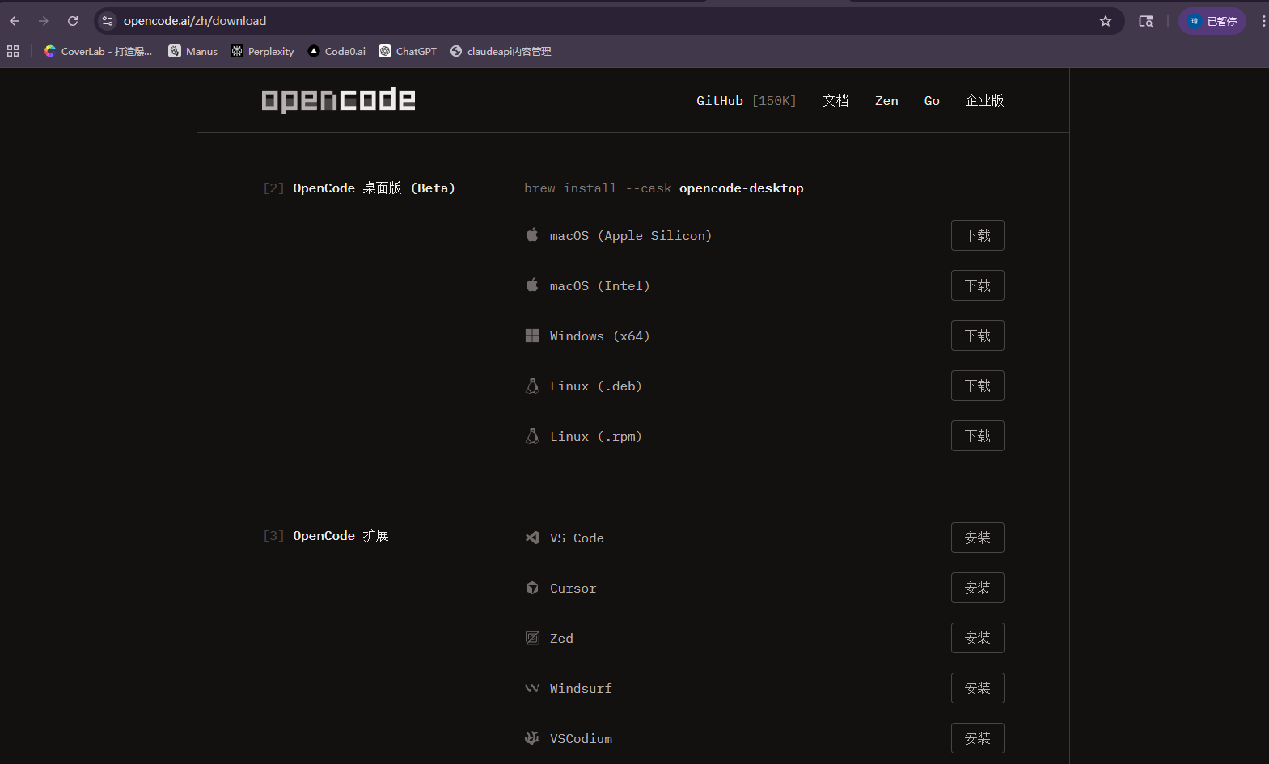Download the Linux (.deb) package
Screen dimensions: 1269x764
(x=978, y=386)
